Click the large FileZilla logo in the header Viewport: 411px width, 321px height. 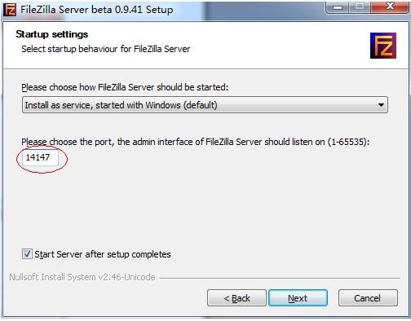[383, 46]
